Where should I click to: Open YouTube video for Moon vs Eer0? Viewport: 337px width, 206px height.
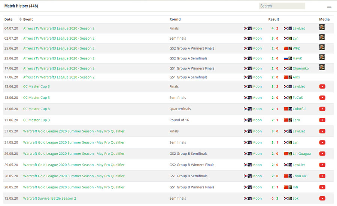(322, 120)
